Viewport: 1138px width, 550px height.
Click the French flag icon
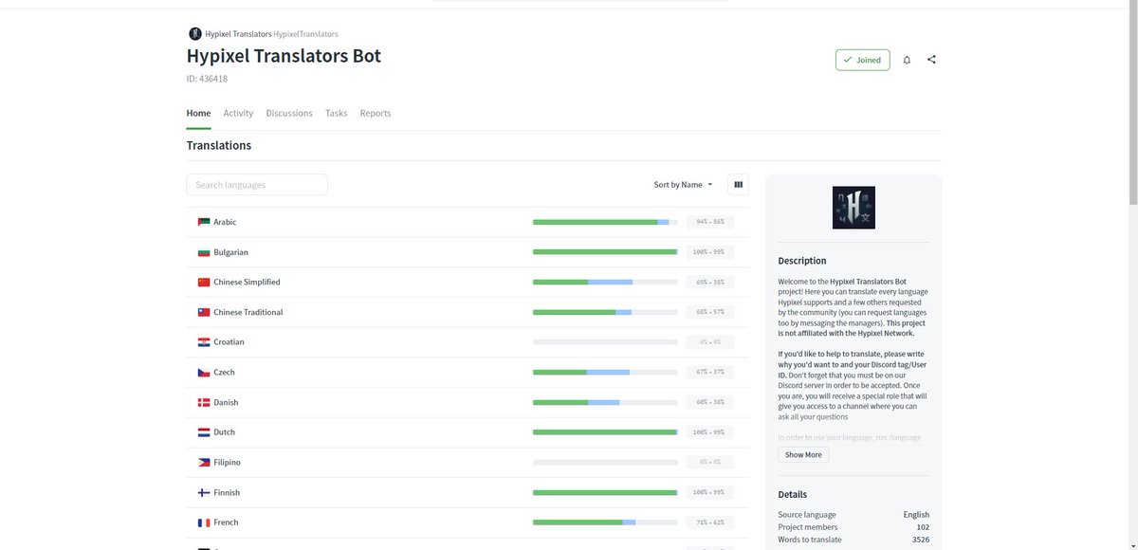click(x=204, y=522)
